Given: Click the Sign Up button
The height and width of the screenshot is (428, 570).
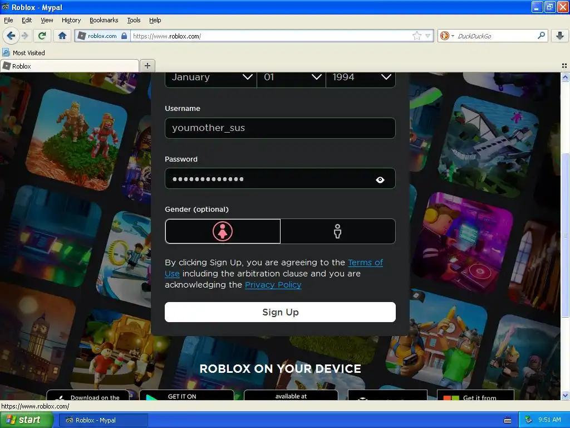Looking at the screenshot, I should [x=280, y=312].
